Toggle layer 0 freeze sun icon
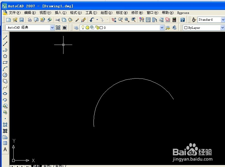This screenshot has height=167, width=225. click(x=87, y=27)
